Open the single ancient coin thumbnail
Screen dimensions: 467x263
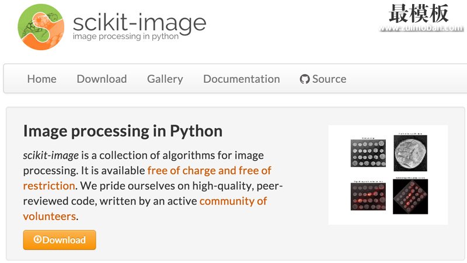(410, 153)
